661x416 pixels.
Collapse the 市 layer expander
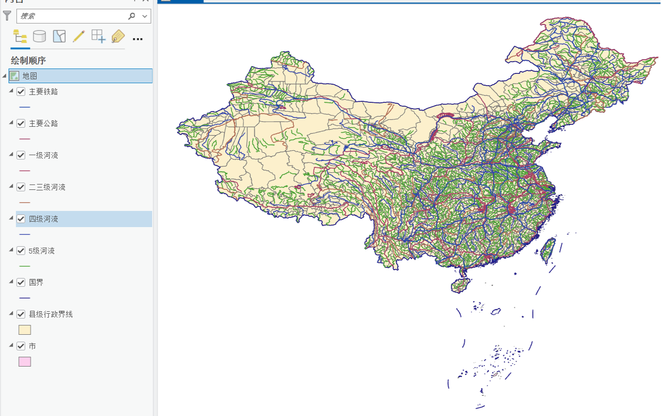[x=11, y=346]
